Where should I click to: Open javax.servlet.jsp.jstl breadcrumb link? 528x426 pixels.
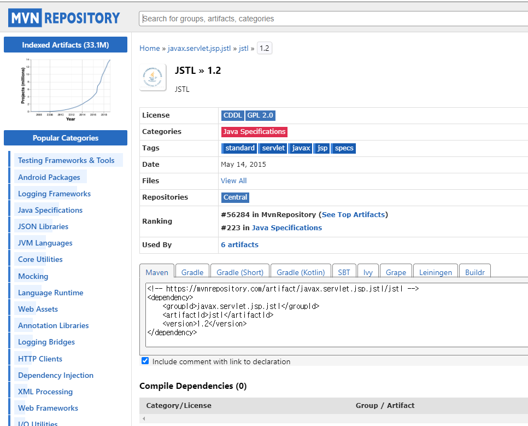click(200, 48)
